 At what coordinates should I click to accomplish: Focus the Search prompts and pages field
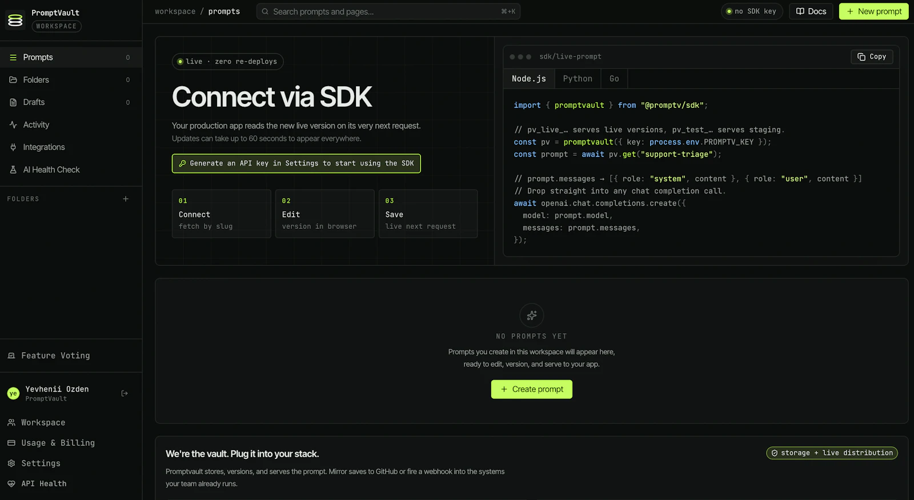[388, 11]
